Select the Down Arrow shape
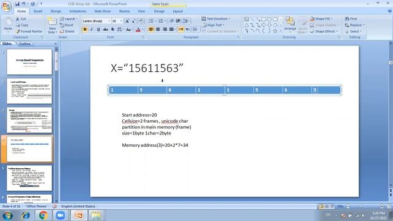Image resolution: width=393 pixels, height=221 pixels. coord(270,25)
